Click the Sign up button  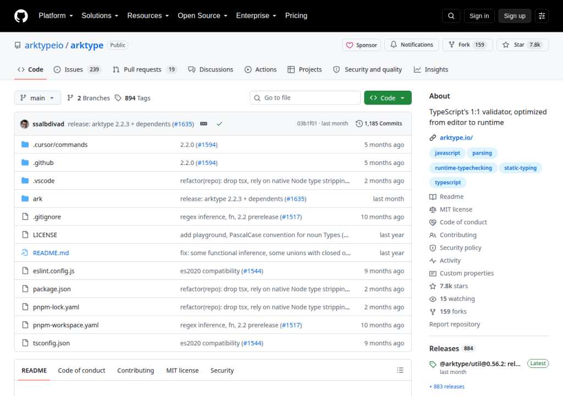[515, 16]
